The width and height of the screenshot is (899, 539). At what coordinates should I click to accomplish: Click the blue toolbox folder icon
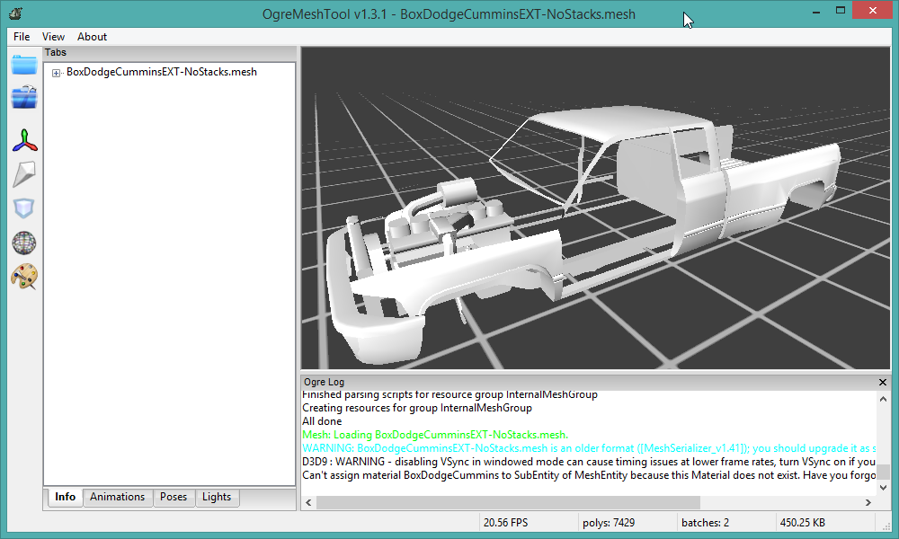pyautogui.click(x=24, y=98)
